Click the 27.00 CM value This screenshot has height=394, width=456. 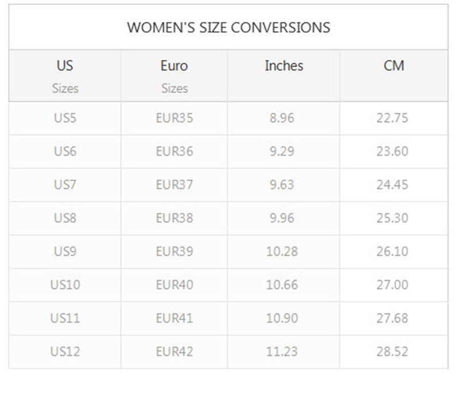click(392, 285)
